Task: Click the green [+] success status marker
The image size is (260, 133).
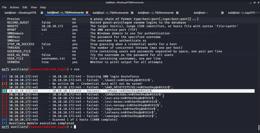Action: [x=4, y=91]
